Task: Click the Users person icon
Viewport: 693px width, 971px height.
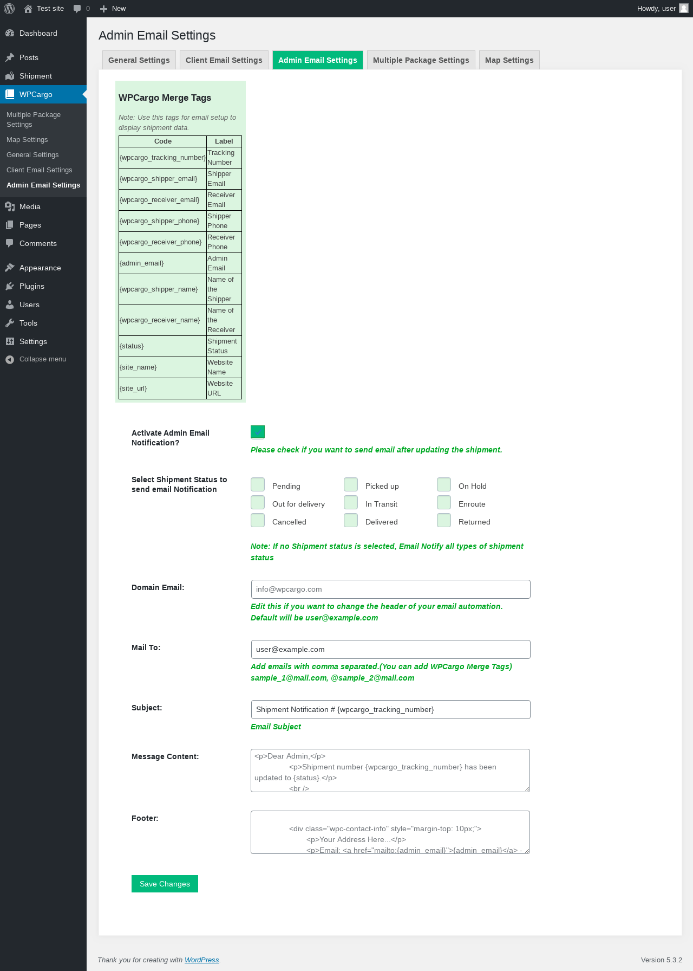Action: tap(10, 305)
